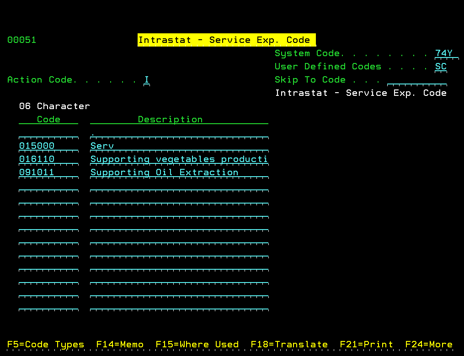Click the description field containing Serv
Viewport: 464px width, 356px height.
pos(179,146)
